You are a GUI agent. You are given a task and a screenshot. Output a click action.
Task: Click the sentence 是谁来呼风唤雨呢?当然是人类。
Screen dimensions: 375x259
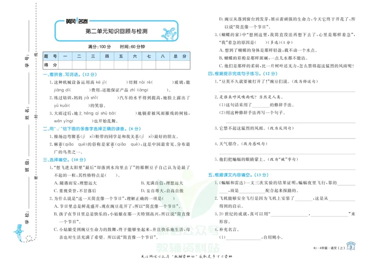click(251, 97)
